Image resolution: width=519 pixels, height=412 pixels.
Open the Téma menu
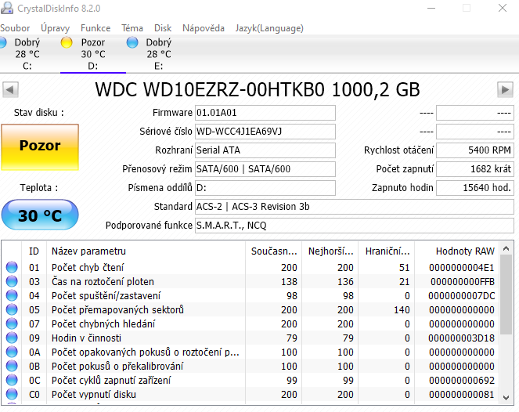132,28
